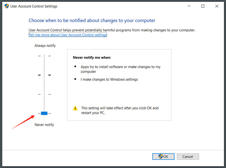
Task: Click the 'Never notify me when:' heading
Action: pos(92,58)
